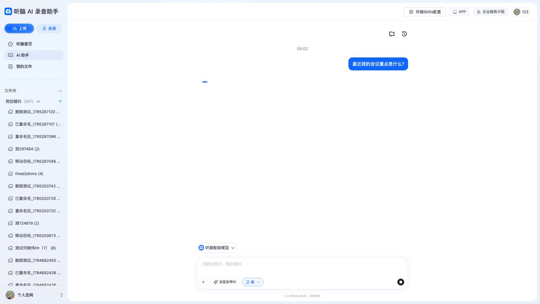Screen dimensions: 540x304
Task: Open 企业服务介绍 page
Action: click(x=490, y=12)
